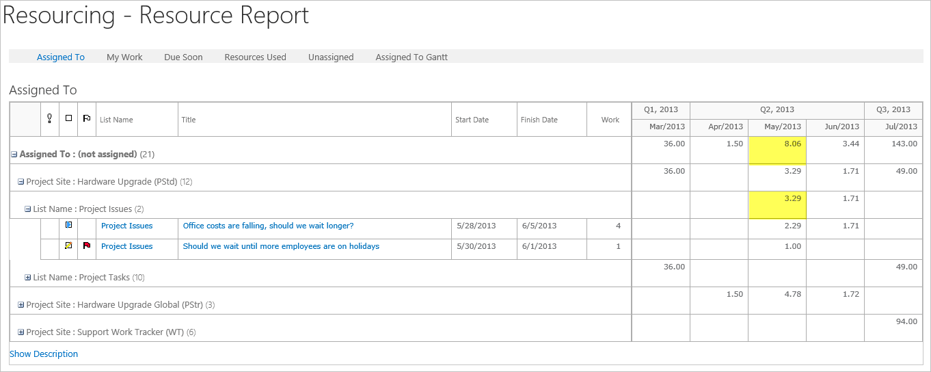Open the 'Office costs are falling' issue link
This screenshot has height=372, width=931.
click(268, 226)
